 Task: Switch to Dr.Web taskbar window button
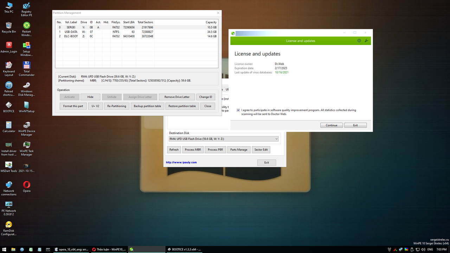point(147,249)
